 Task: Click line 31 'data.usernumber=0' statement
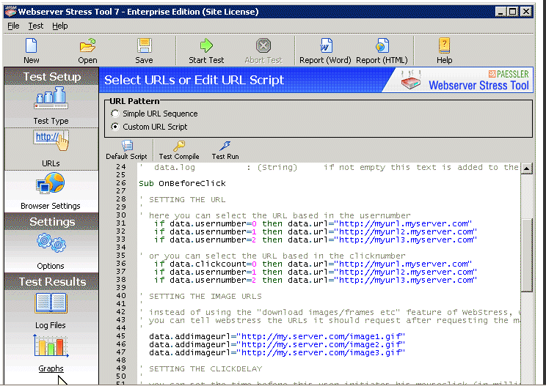tap(313, 223)
